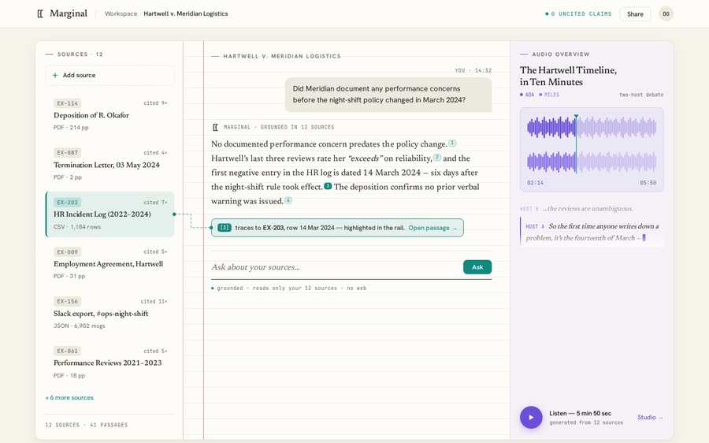The image size is (709, 443).
Task: Click the EX-203 exhibit tag
Action: (68, 203)
